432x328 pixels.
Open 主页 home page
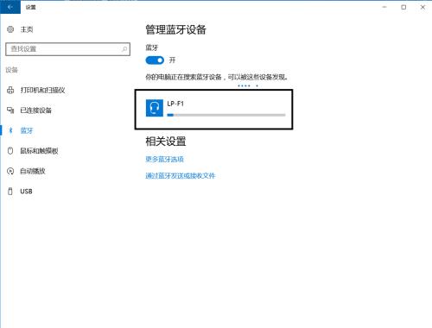pyautogui.click(x=27, y=29)
